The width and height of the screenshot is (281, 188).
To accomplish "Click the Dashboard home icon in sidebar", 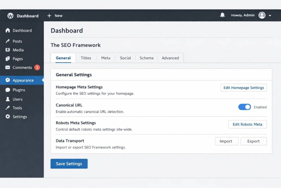I will click(x=8, y=31).
